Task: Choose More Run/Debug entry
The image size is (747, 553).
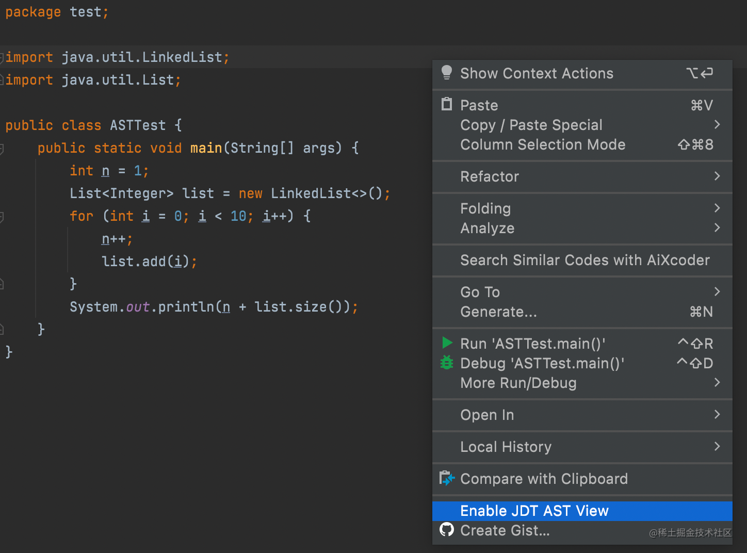Action: [x=518, y=383]
